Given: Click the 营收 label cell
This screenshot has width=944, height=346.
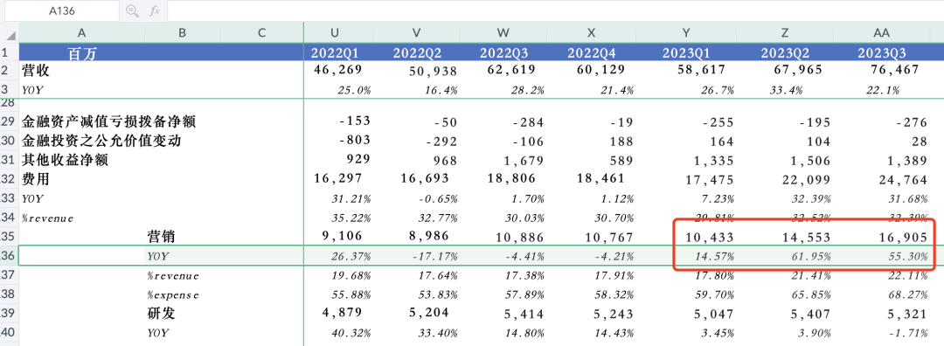Looking at the screenshot, I should 82,71.
